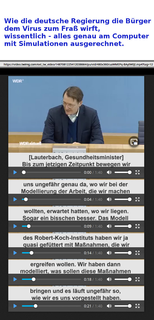
Task: Click the progress track on the 0:21 bar
Action: pos(51,306)
